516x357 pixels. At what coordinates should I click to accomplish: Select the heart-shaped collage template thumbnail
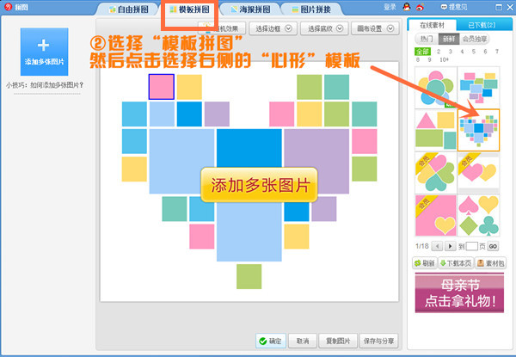click(478, 131)
